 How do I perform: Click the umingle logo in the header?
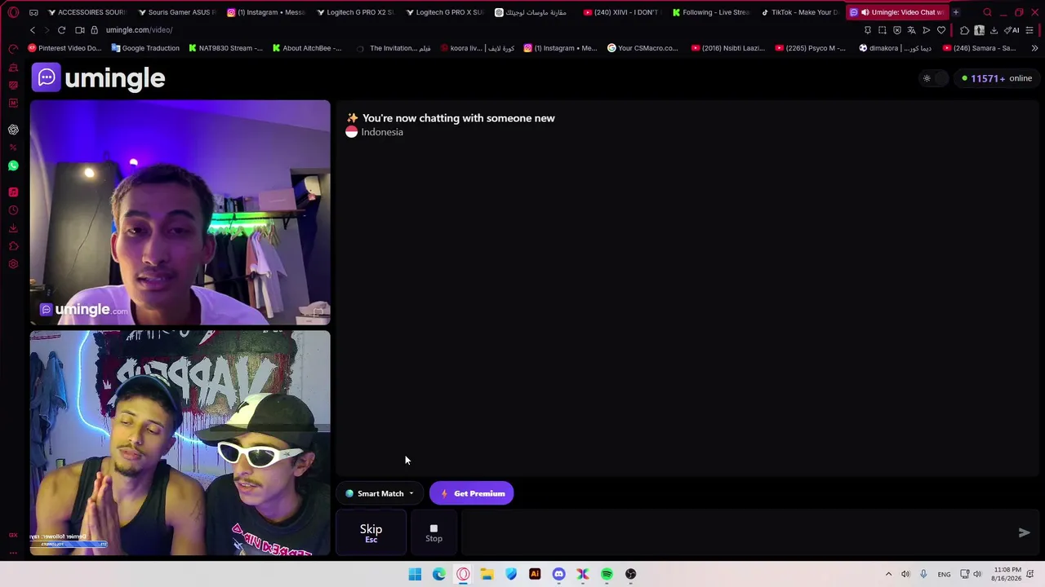pos(99,78)
